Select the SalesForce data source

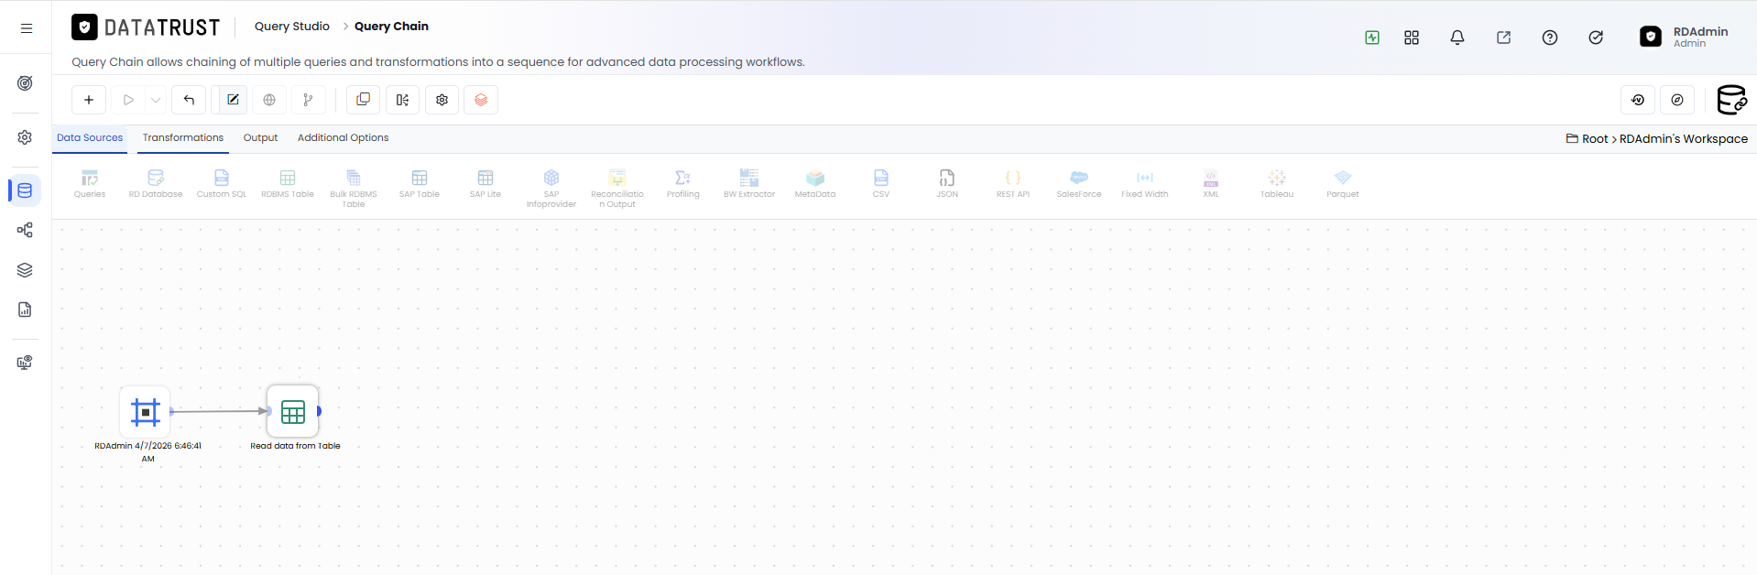(x=1079, y=183)
